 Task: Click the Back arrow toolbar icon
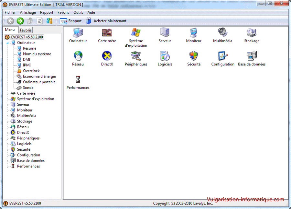10,21
